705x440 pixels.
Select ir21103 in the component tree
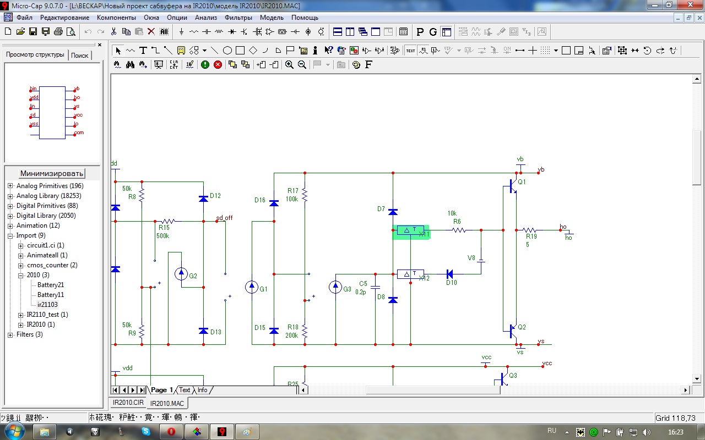point(47,305)
